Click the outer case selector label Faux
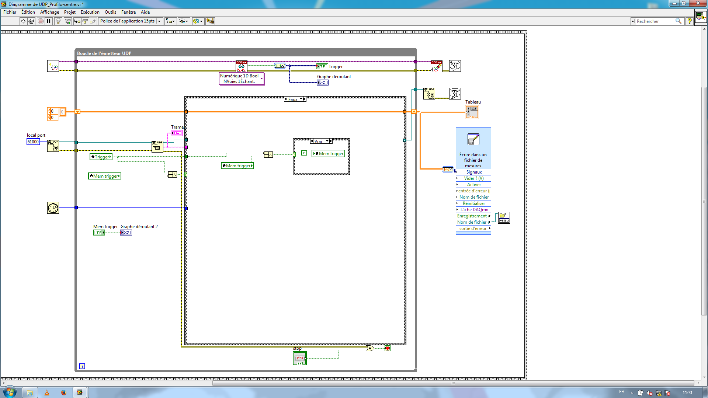The image size is (708, 398). tap(293, 99)
